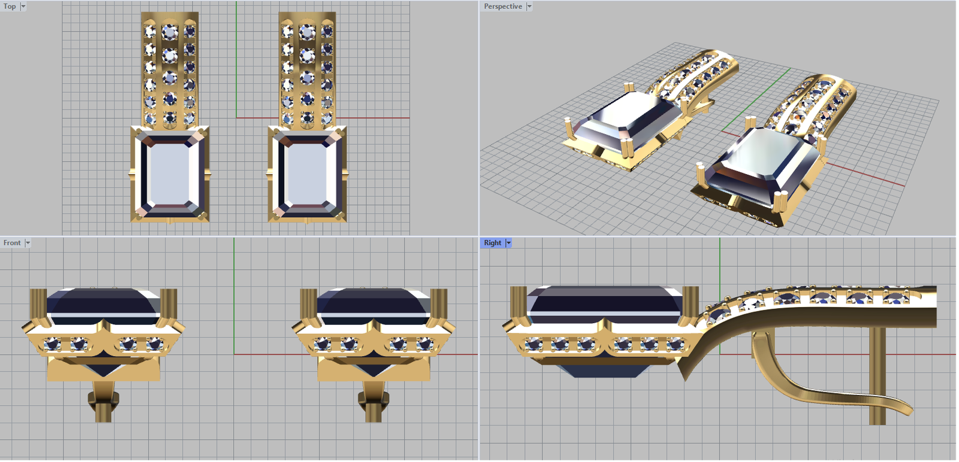Open the Top viewport dropdown arrow
This screenshot has height=462, width=959.
[x=23, y=7]
